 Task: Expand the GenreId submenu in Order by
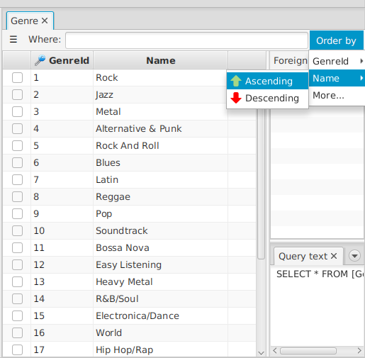click(337, 61)
